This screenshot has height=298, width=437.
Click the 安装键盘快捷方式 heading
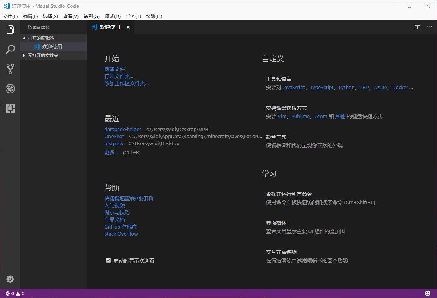coord(286,108)
